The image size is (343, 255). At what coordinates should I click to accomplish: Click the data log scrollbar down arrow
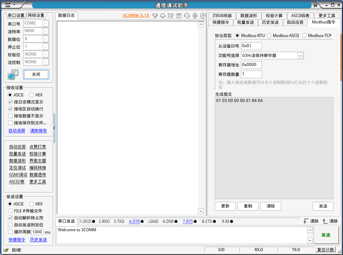click(201, 211)
